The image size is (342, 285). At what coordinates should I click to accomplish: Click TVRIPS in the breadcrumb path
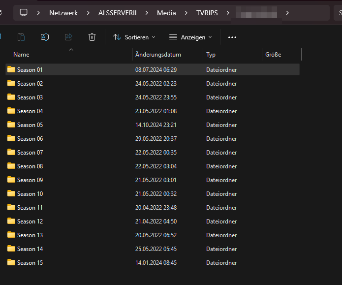207,13
